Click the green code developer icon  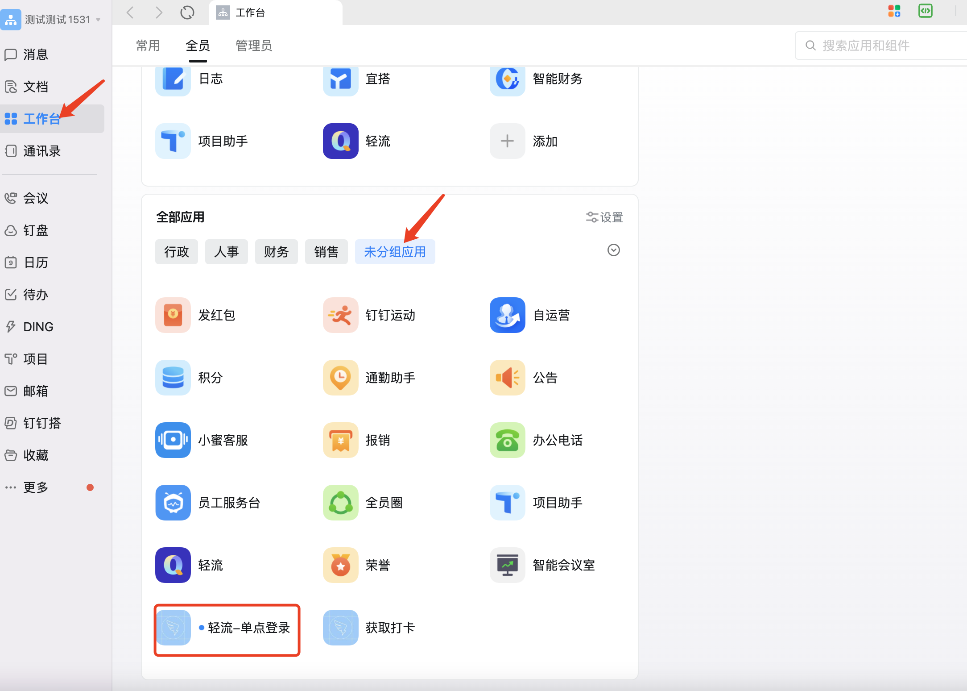click(926, 11)
